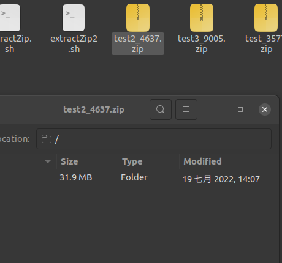Open the hamburger menu in archive manager
This screenshot has width=282, height=263.
pos(186,109)
